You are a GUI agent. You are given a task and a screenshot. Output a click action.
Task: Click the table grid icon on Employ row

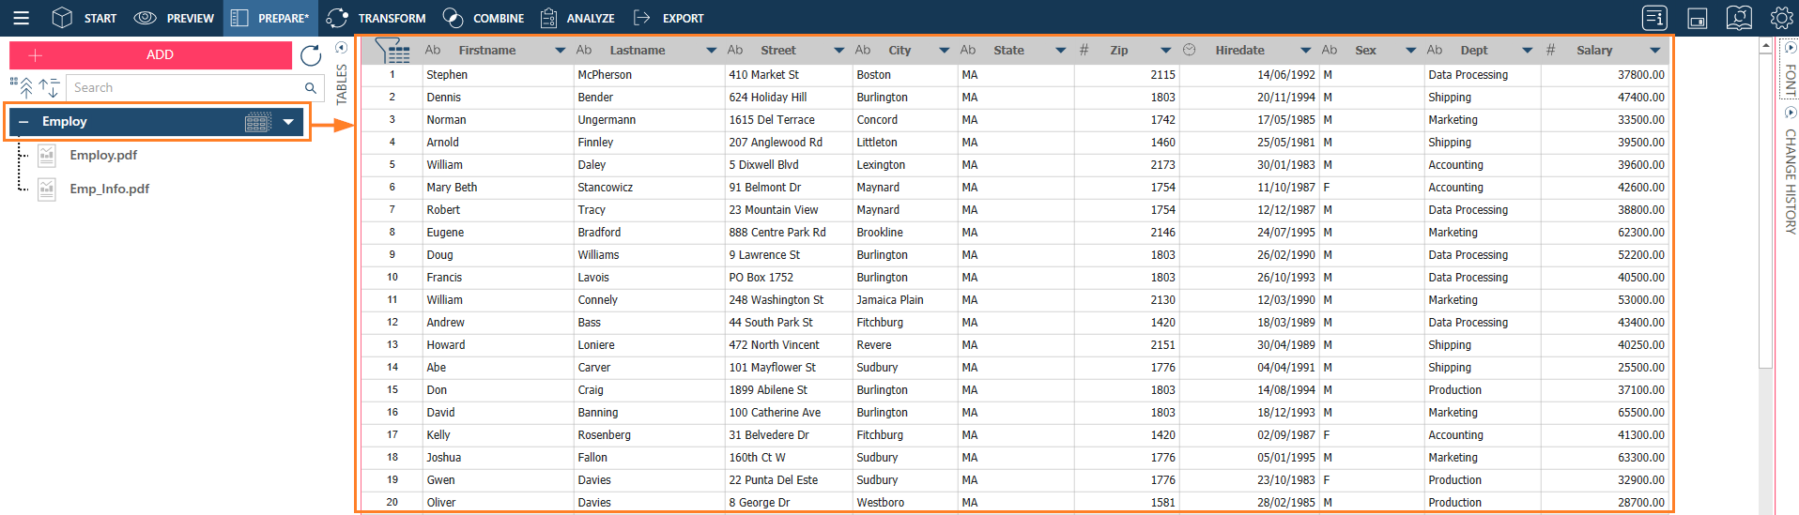point(258,122)
